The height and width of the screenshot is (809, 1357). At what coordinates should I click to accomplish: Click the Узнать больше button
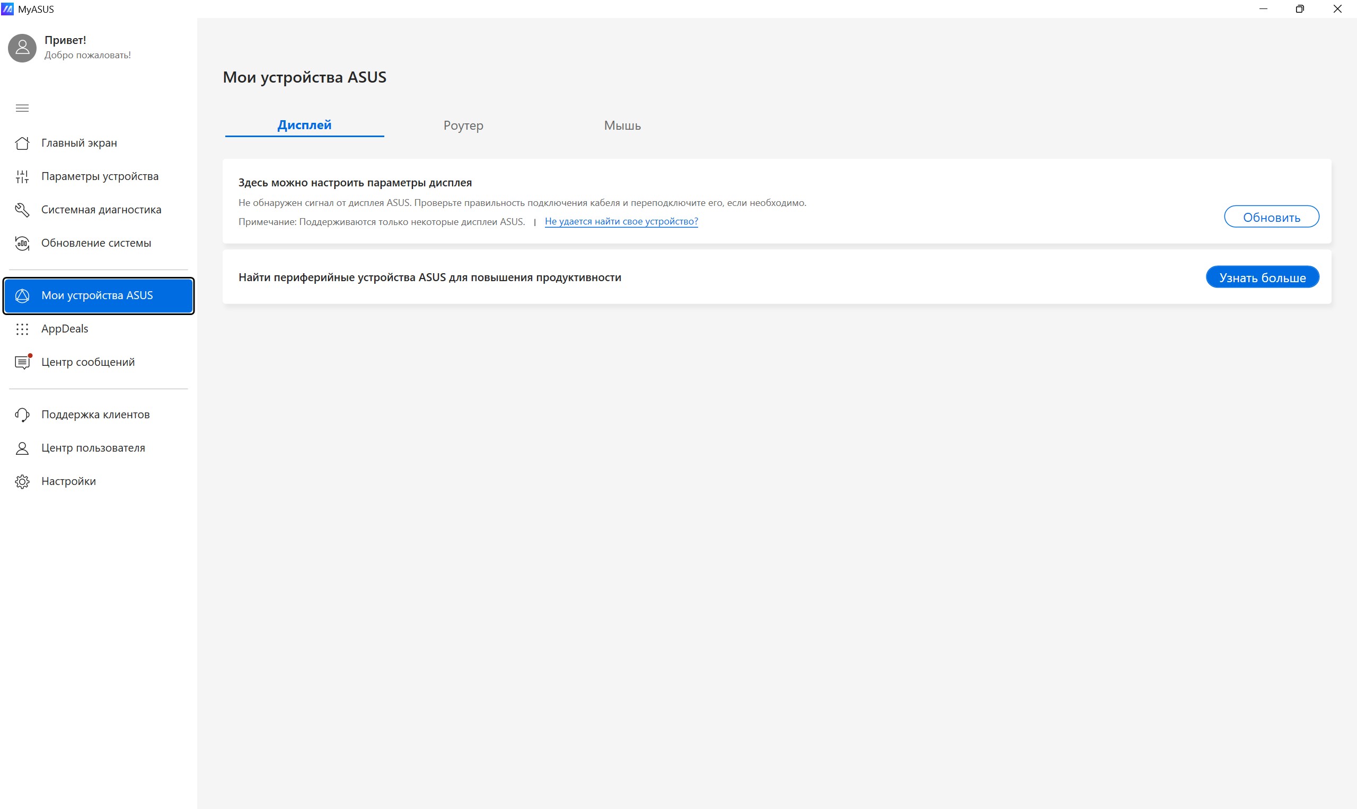(x=1262, y=277)
